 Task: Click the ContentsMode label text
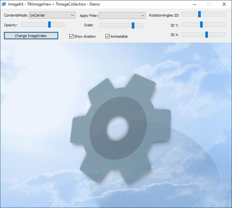click(x=16, y=15)
